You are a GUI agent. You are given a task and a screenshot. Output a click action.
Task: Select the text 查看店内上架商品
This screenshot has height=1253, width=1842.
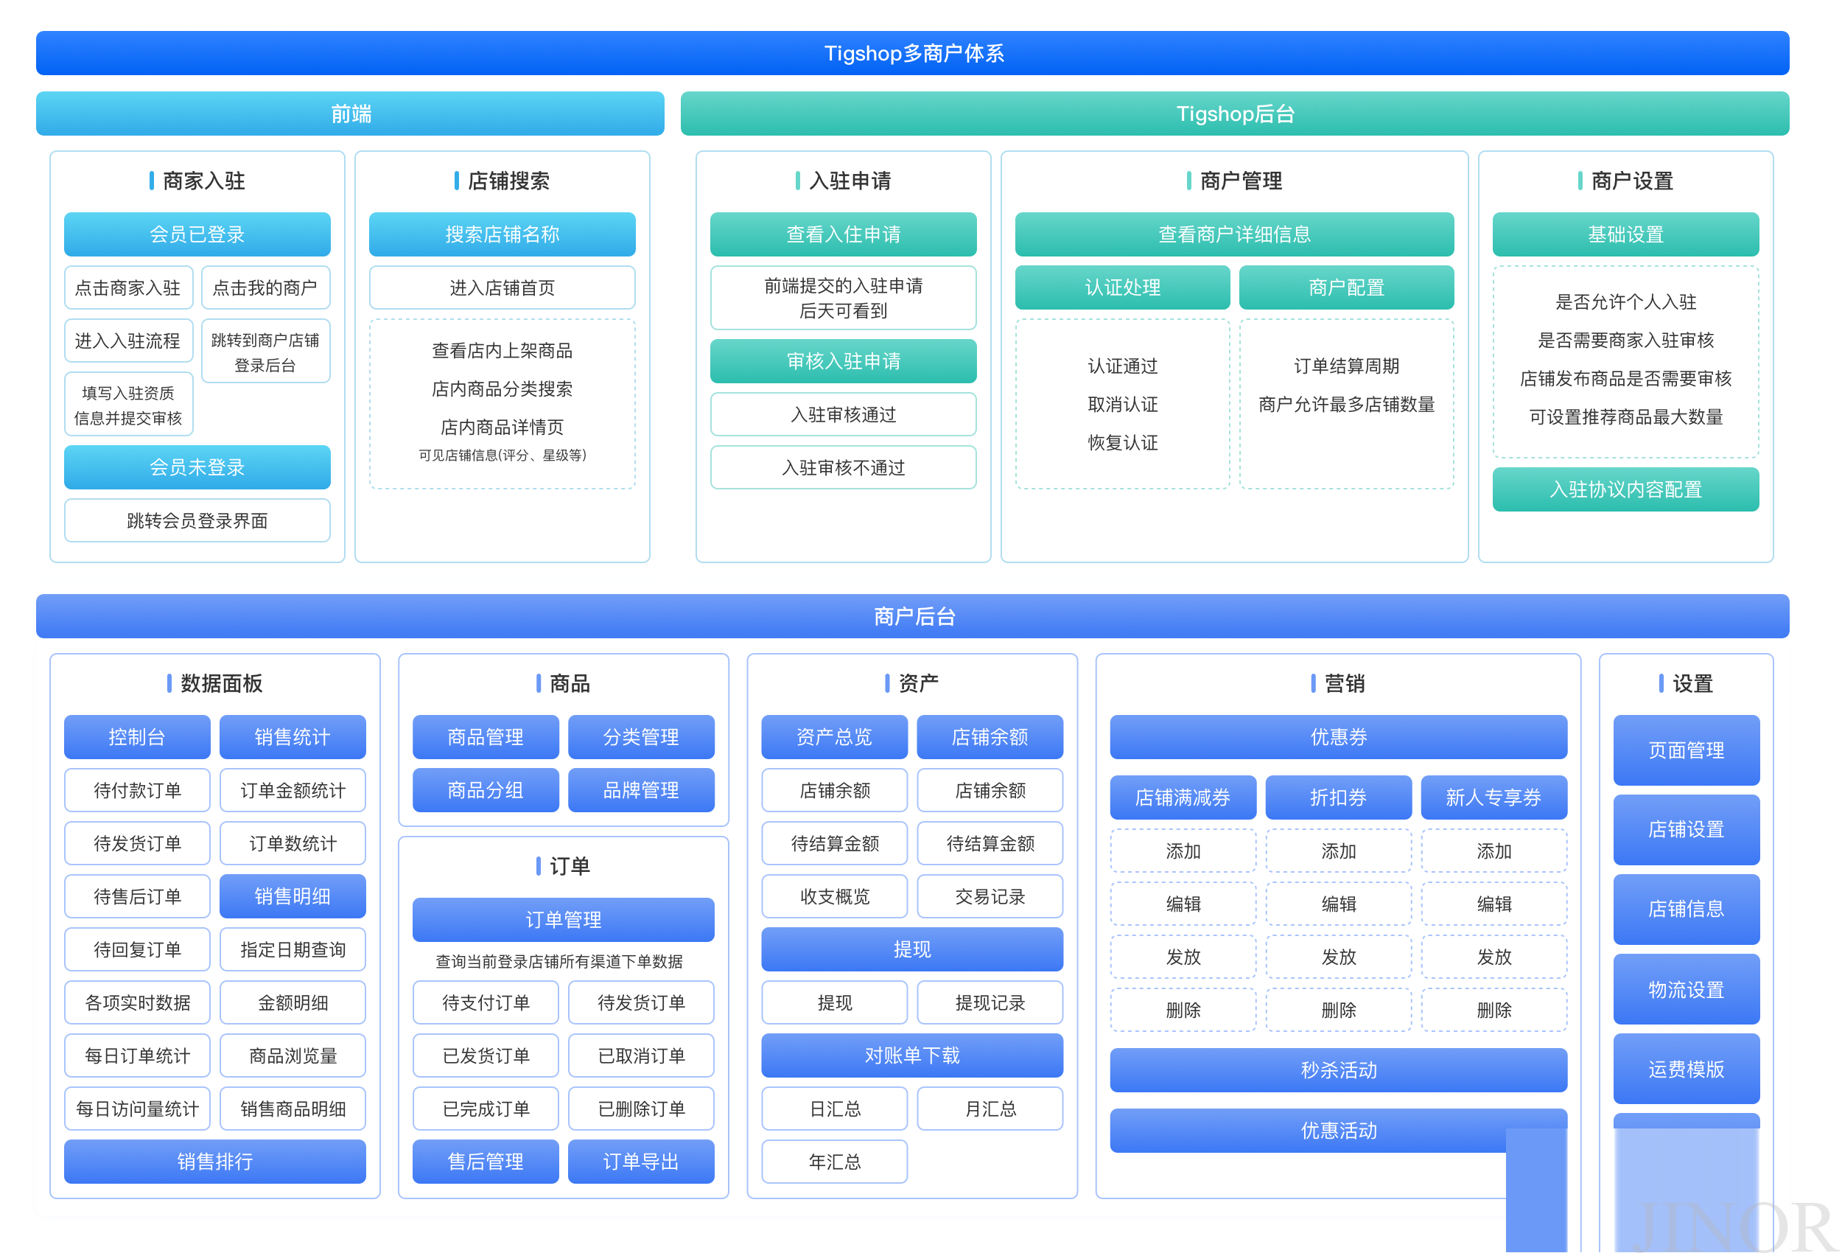click(x=502, y=351)
